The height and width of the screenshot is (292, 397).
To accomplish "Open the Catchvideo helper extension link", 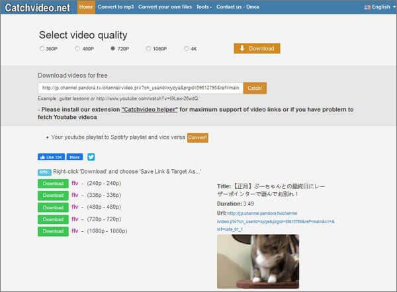I will (x=150, y=110).
